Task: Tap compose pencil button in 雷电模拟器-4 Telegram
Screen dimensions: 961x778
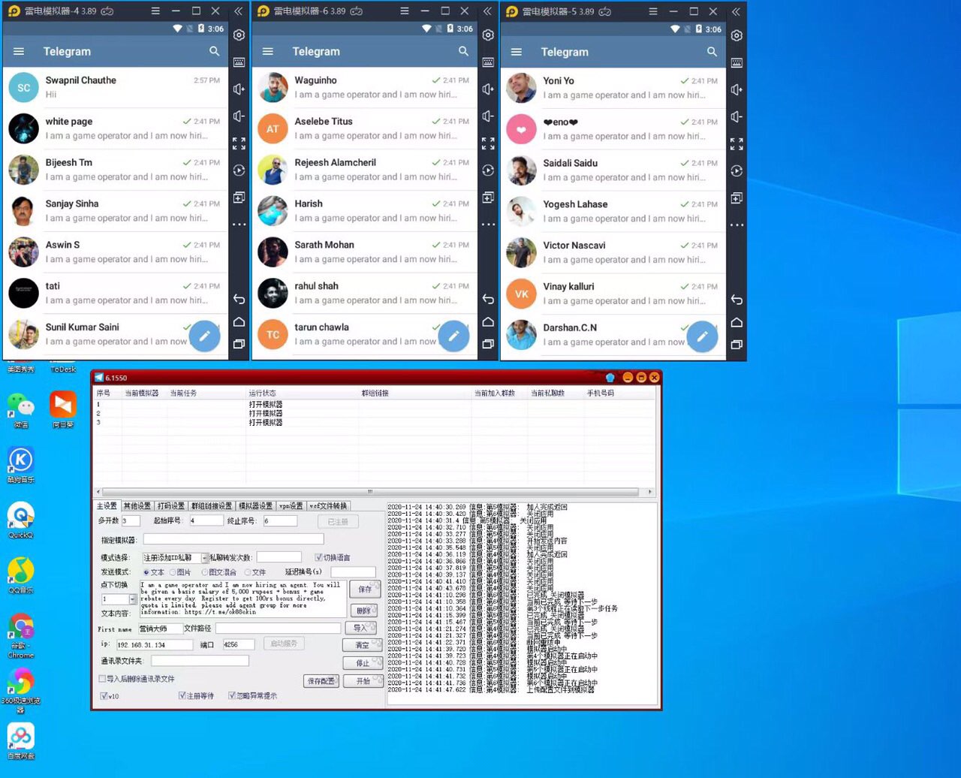Action: pyautogui.click(x=204, y=336)
